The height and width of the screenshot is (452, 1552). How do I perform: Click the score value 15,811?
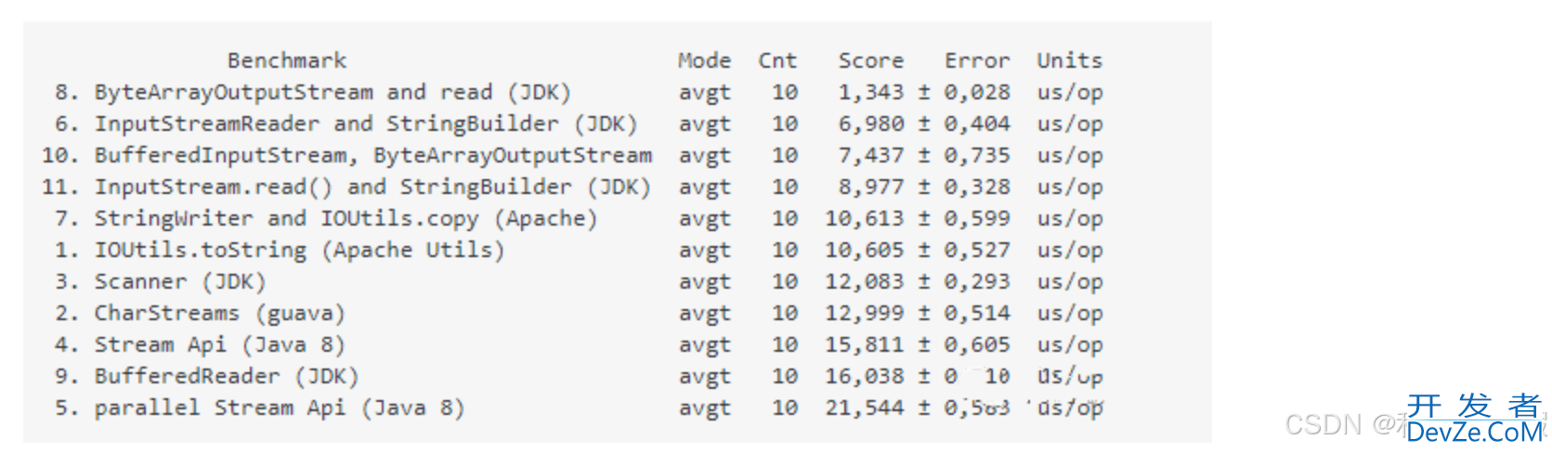865,345
